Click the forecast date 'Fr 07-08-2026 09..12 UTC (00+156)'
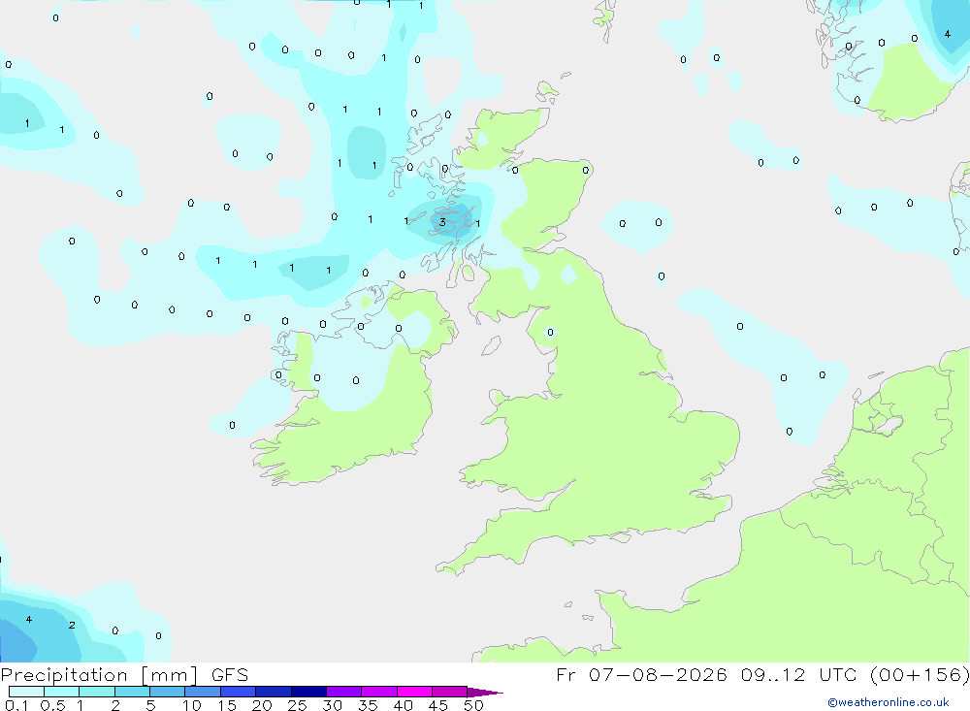Viewport: 970px width, 711px height. [762, 675]
